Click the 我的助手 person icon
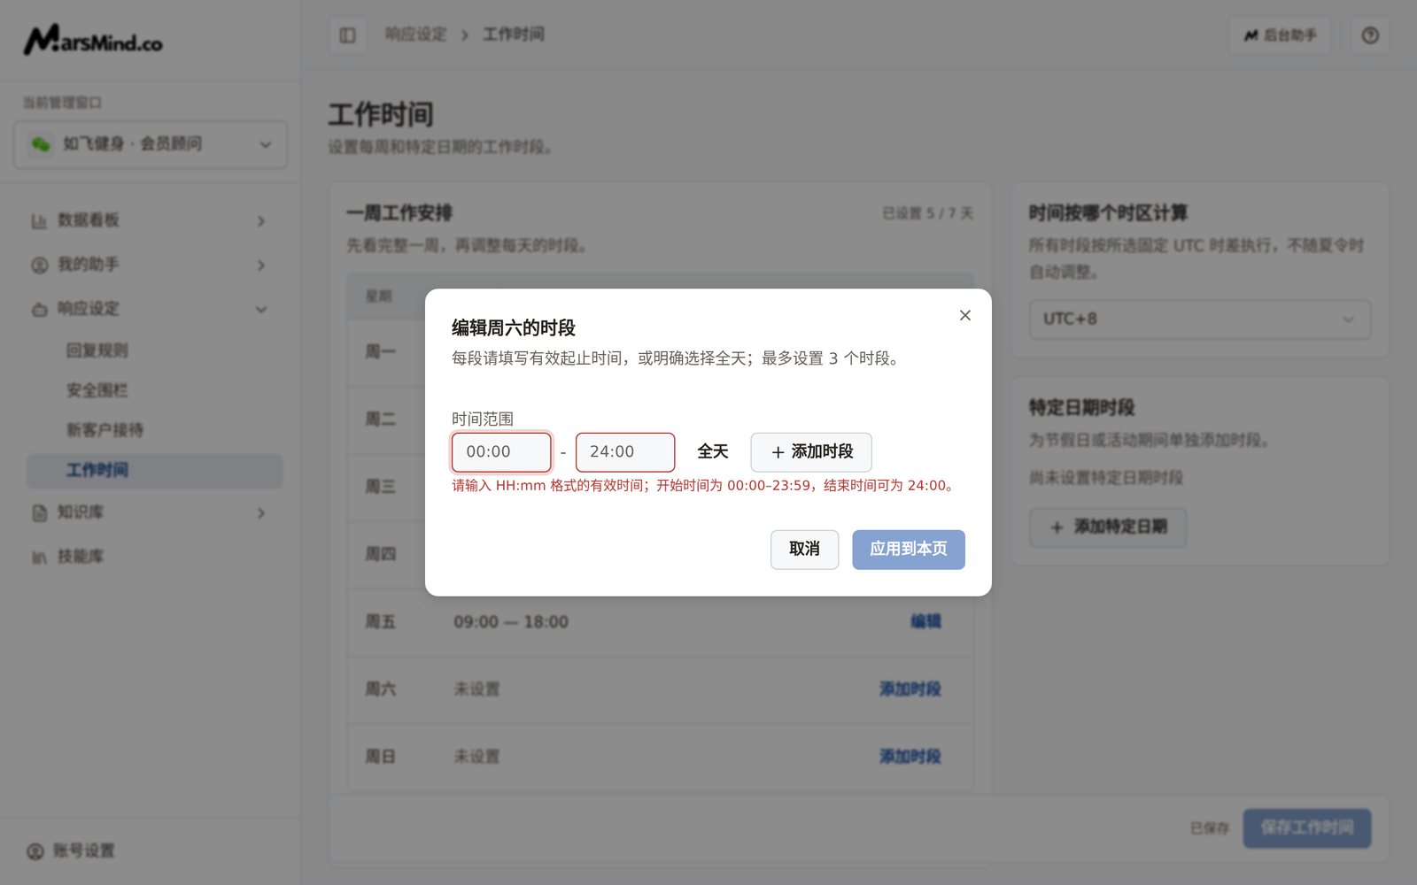The height and width of the screenshot is (885, 1417). coord(39,265)
